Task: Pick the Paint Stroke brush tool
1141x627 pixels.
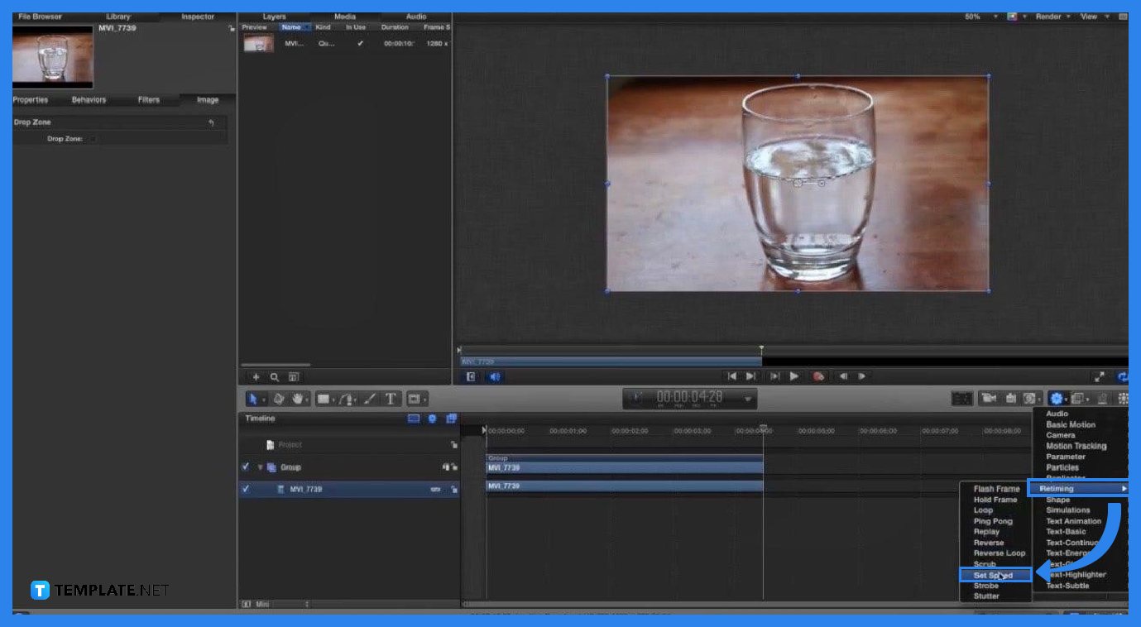Action: coord(370,399)
